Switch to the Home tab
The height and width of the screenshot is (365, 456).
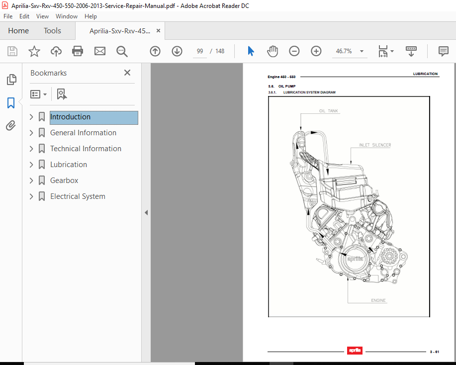pos(18,30)
